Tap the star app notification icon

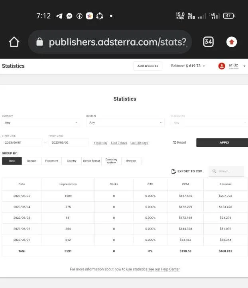pyautogui.click(x=89, y=16)
